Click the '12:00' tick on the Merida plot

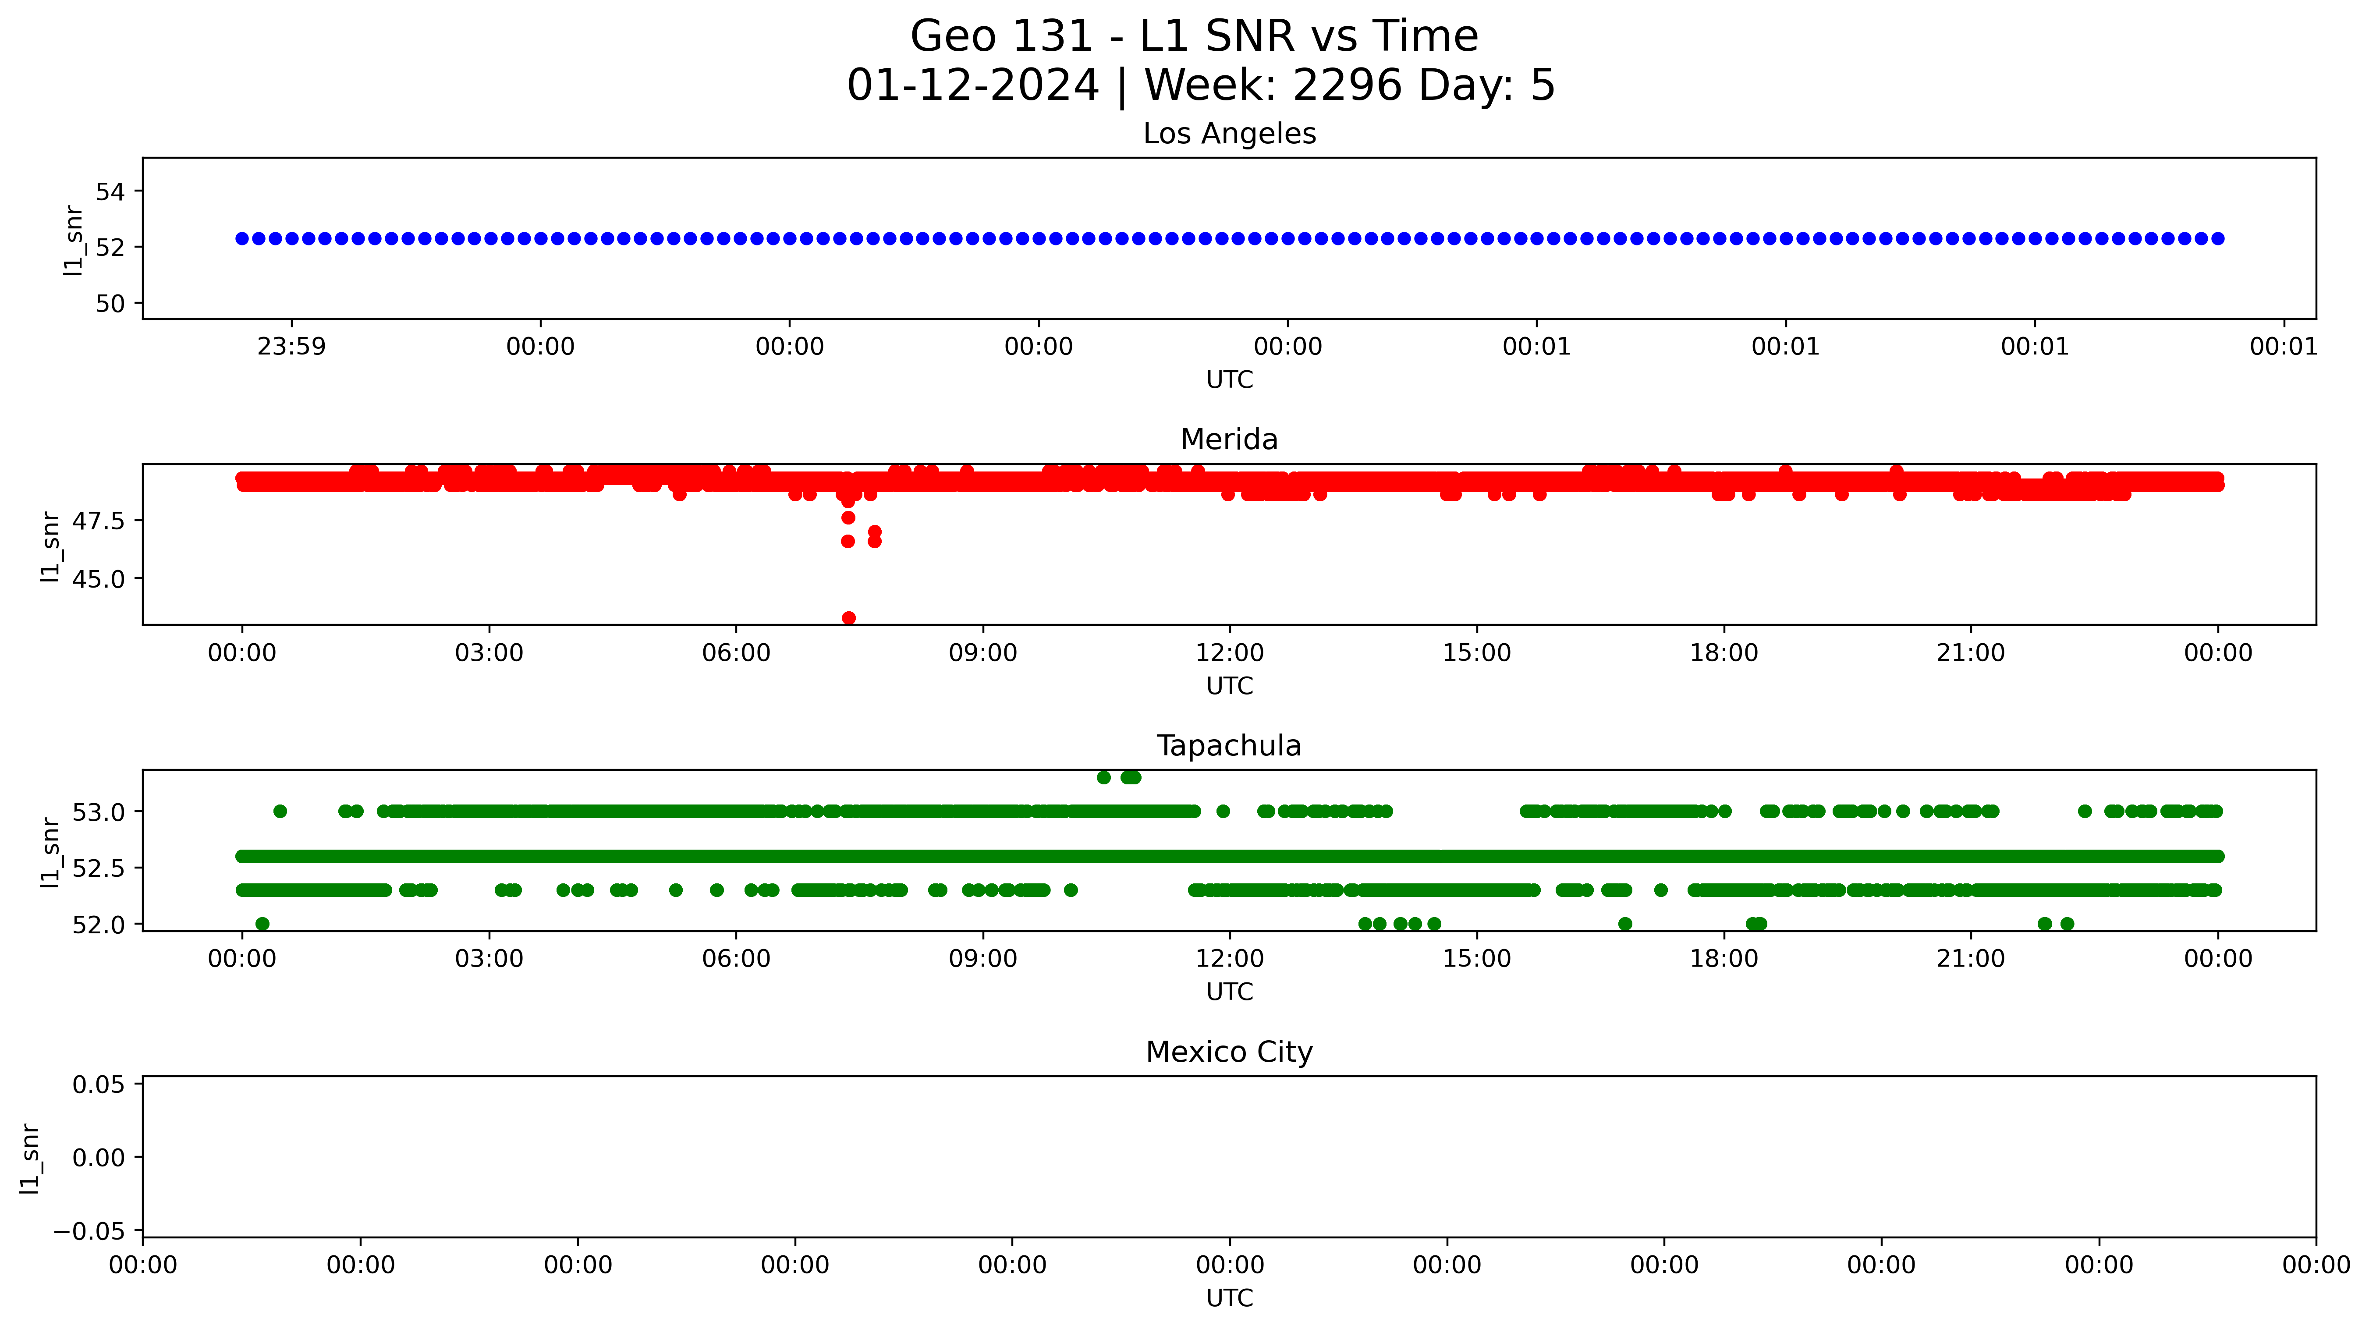(1230, 653)
